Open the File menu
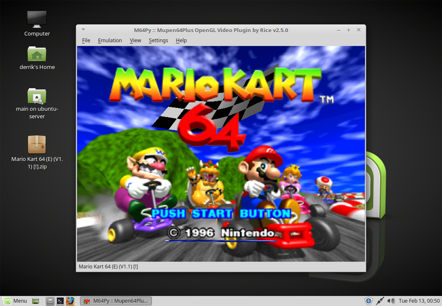442x306 pixels. click(x=86, y=40)
